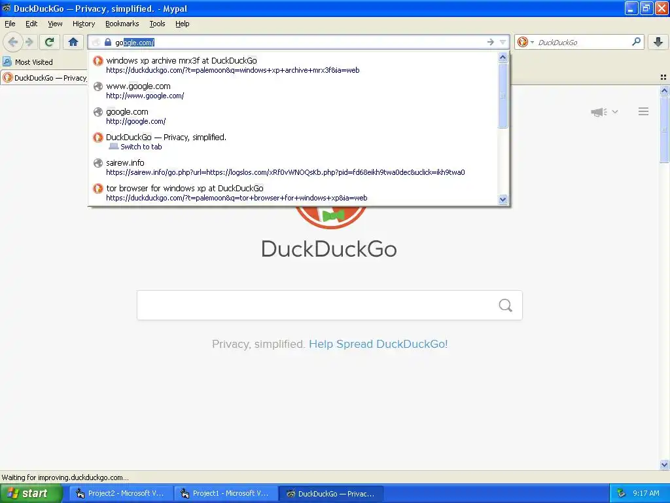Click the padlock site identity icon
The height and width of the screenshot is (503, 670).
coord(108,42)
